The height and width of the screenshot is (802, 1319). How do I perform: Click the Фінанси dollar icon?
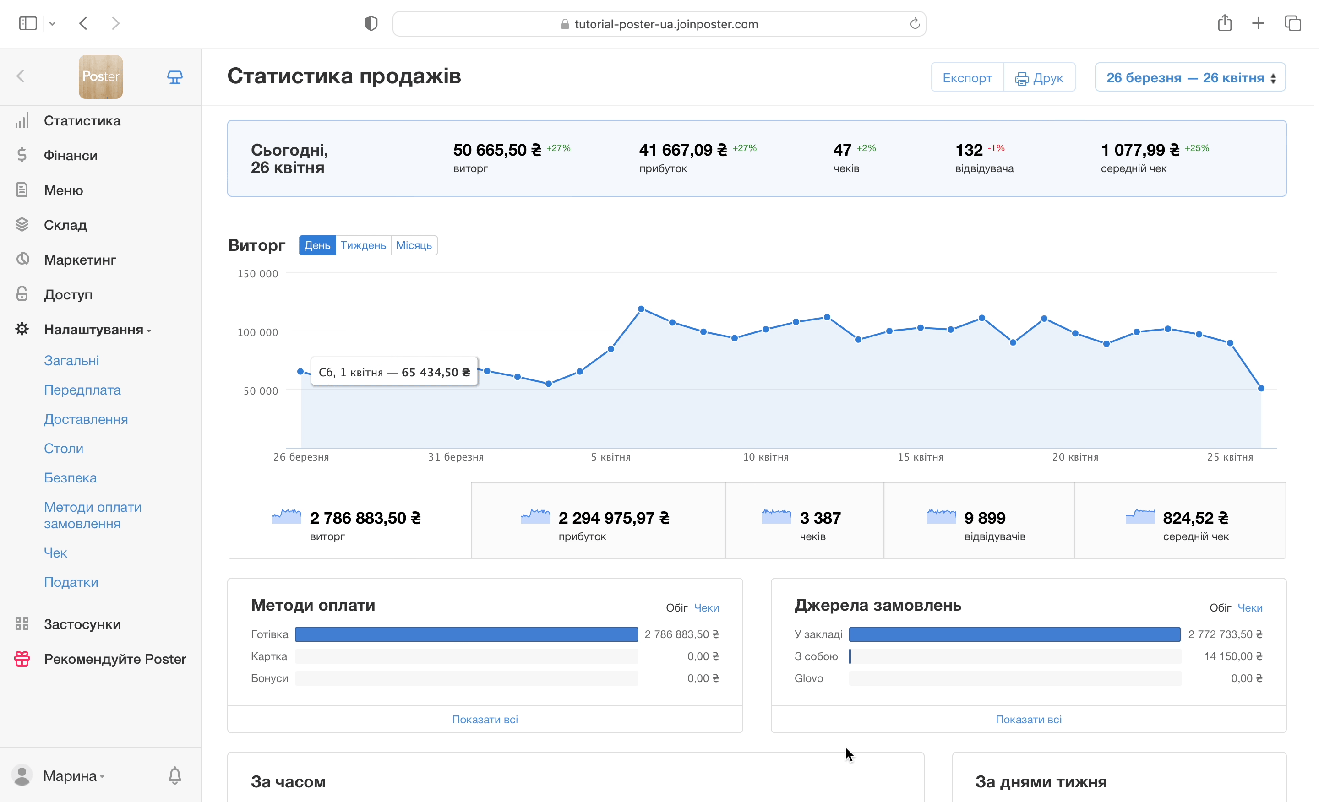pyautogui.click(x=22, y=156)
